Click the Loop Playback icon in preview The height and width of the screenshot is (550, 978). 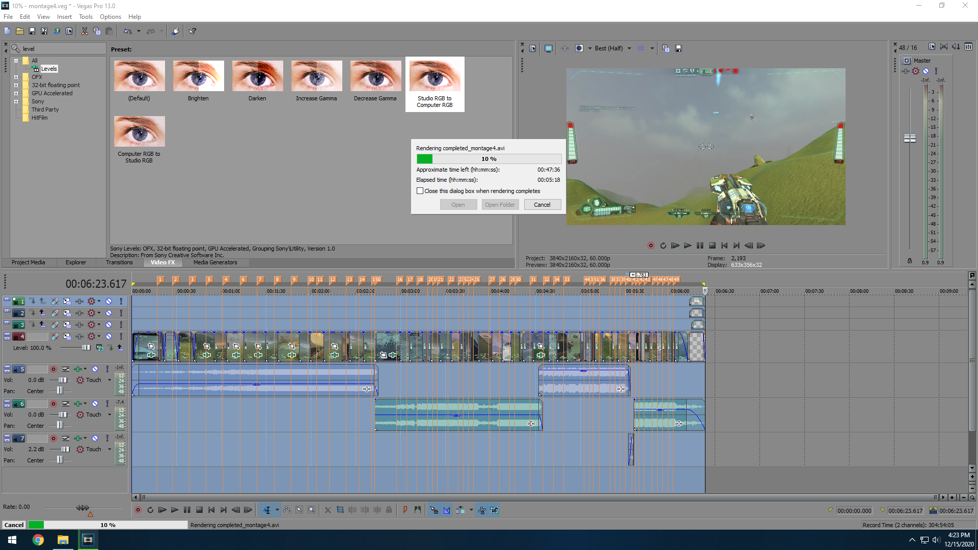click(663, 245)
